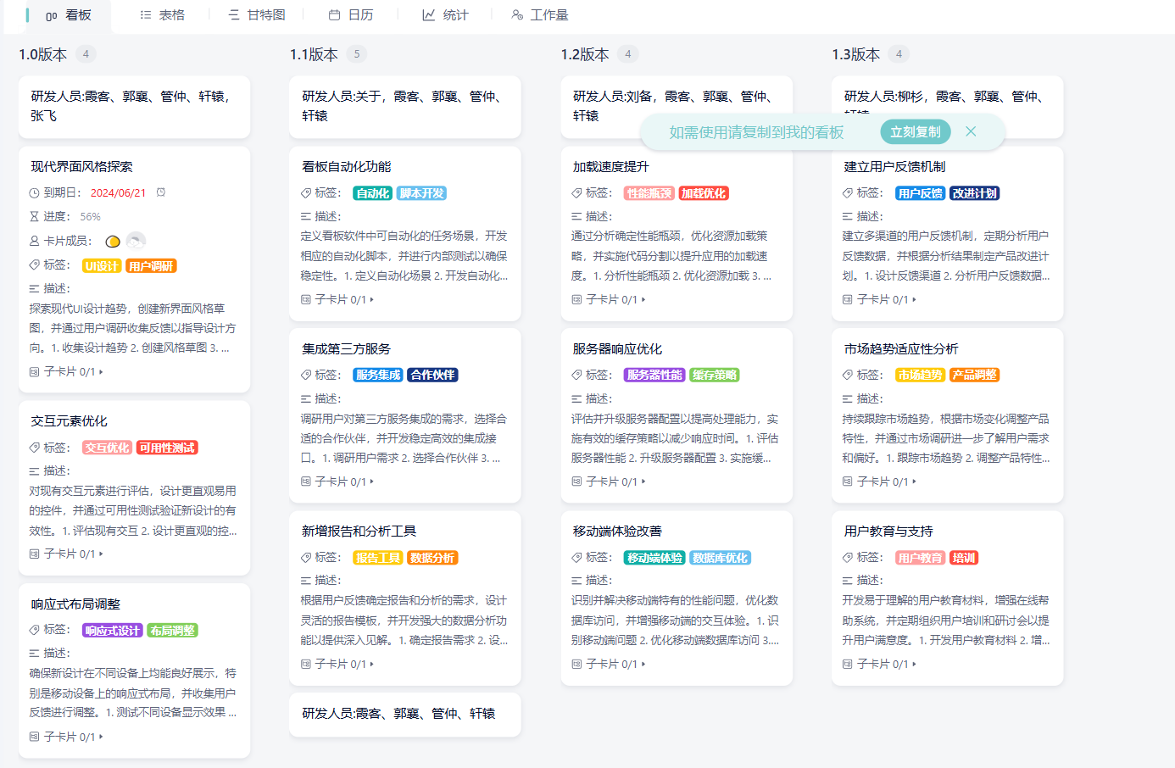This screenshot has height=768, width=1175.
Task: Open the 现代界面风格探索 card title
Action: (82, 166)
